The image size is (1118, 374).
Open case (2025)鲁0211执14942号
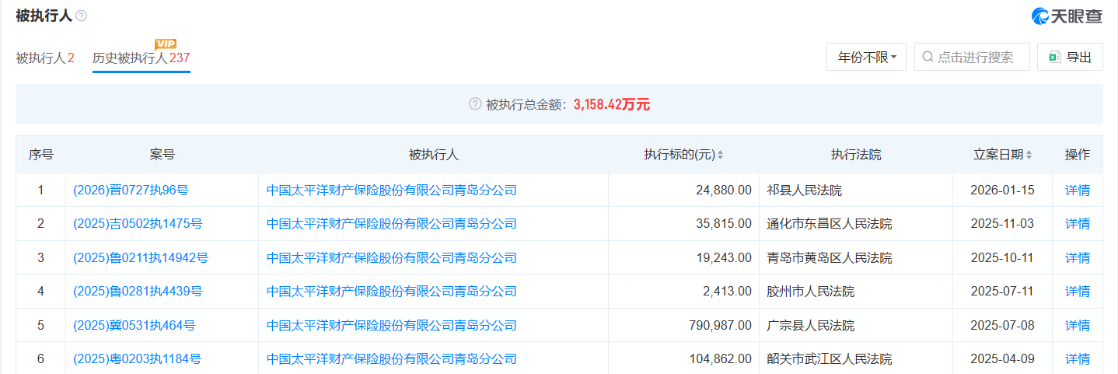coord(141,257)
